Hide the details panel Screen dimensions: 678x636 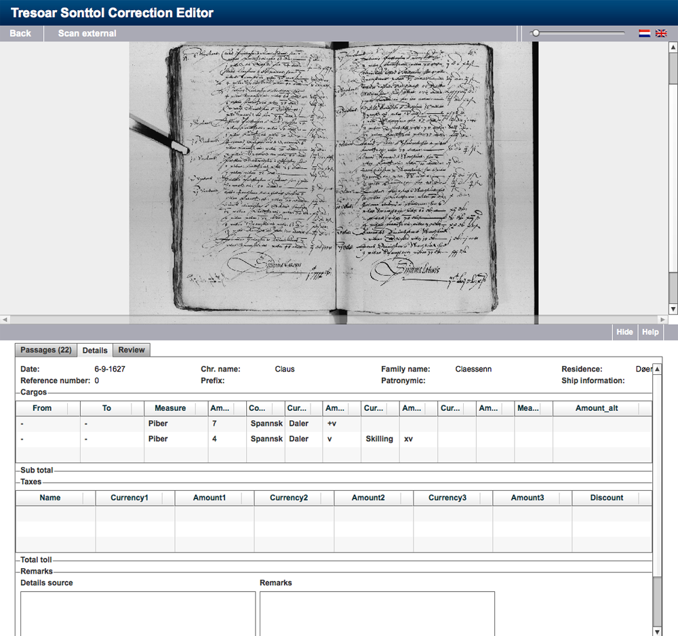click(x=624, y=332)
